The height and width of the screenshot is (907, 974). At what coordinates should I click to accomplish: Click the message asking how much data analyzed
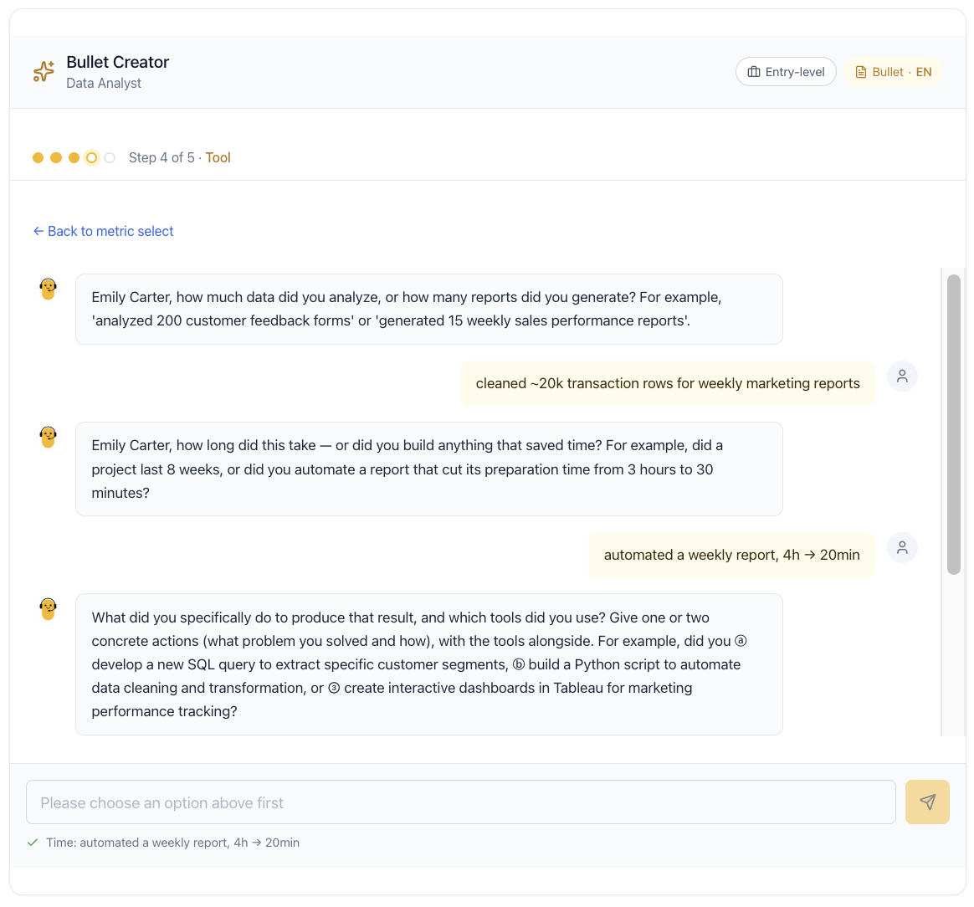point(429,310)
